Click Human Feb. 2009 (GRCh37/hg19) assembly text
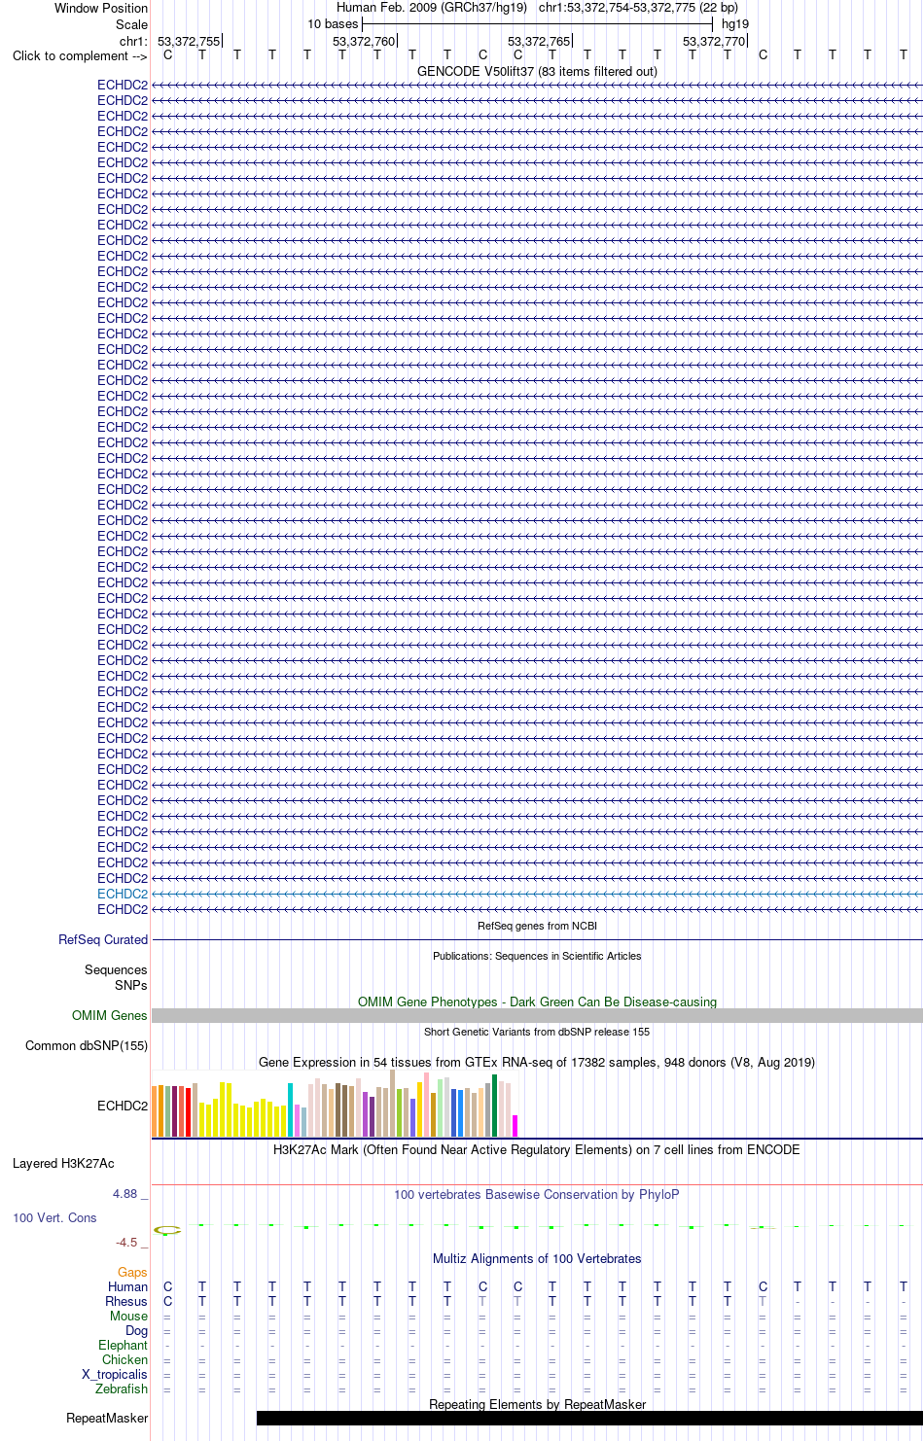Screen dimensions: 924x1441 point(432,8)
